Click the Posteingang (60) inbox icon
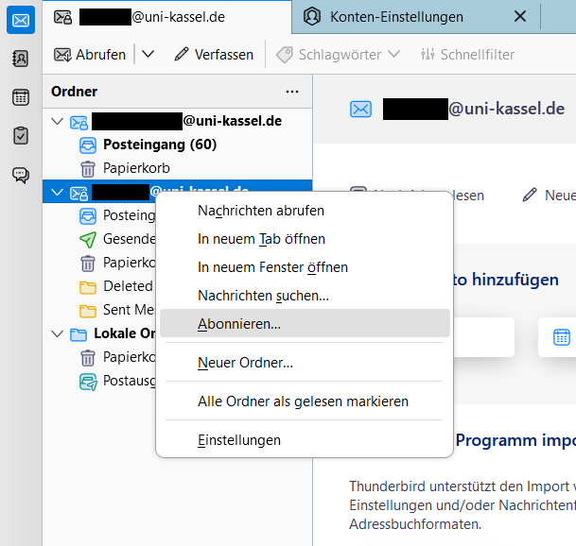Image resolution: width=576 pixels, height=546 pixels. click(x=88, y=145)
